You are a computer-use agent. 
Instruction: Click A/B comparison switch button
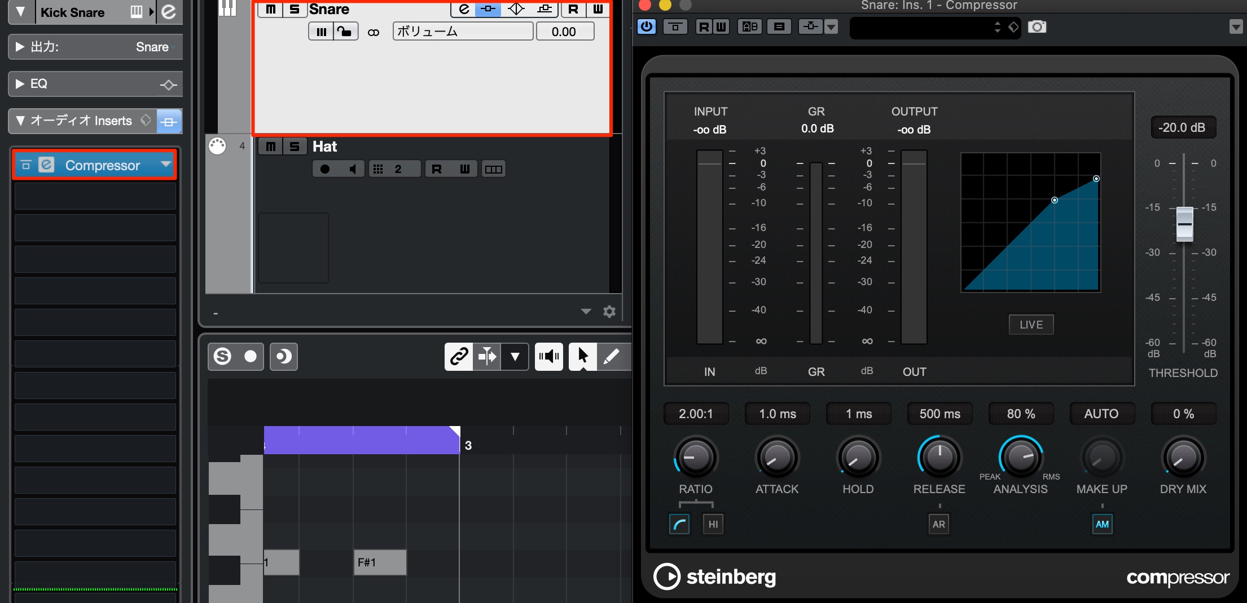tap(749, 26)
